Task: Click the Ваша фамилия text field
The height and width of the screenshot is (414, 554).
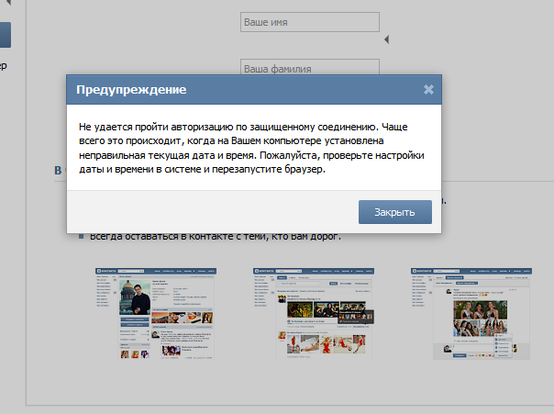Action: point(309,66)
